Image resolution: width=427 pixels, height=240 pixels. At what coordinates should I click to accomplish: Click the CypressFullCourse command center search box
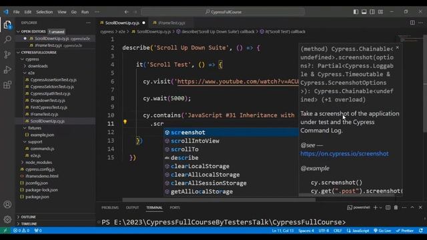[x=223, y=12]
